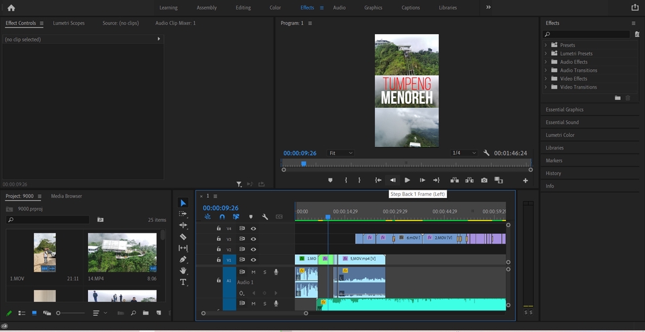Click the Lift button
645x332 pixels.
(x=455, y=180)
